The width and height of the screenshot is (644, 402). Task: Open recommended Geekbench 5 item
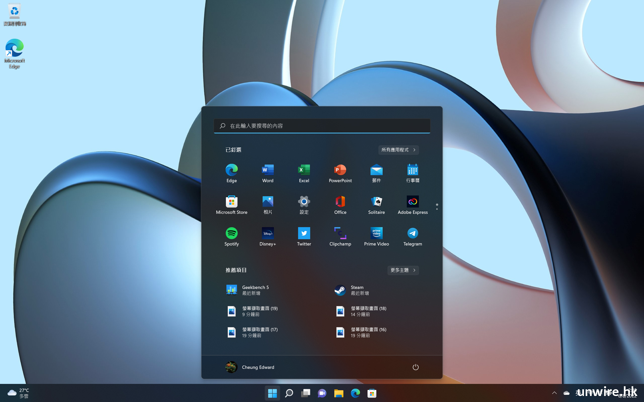(x=248, y=290)
